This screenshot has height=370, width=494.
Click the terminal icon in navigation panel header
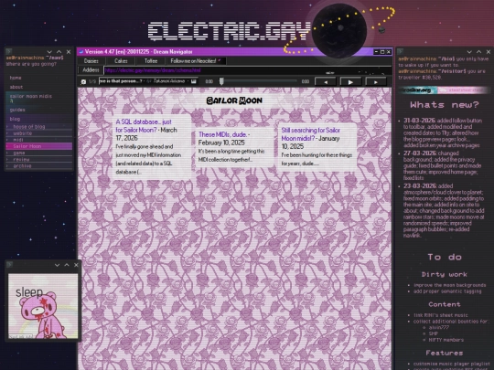[x=9, y=51]
